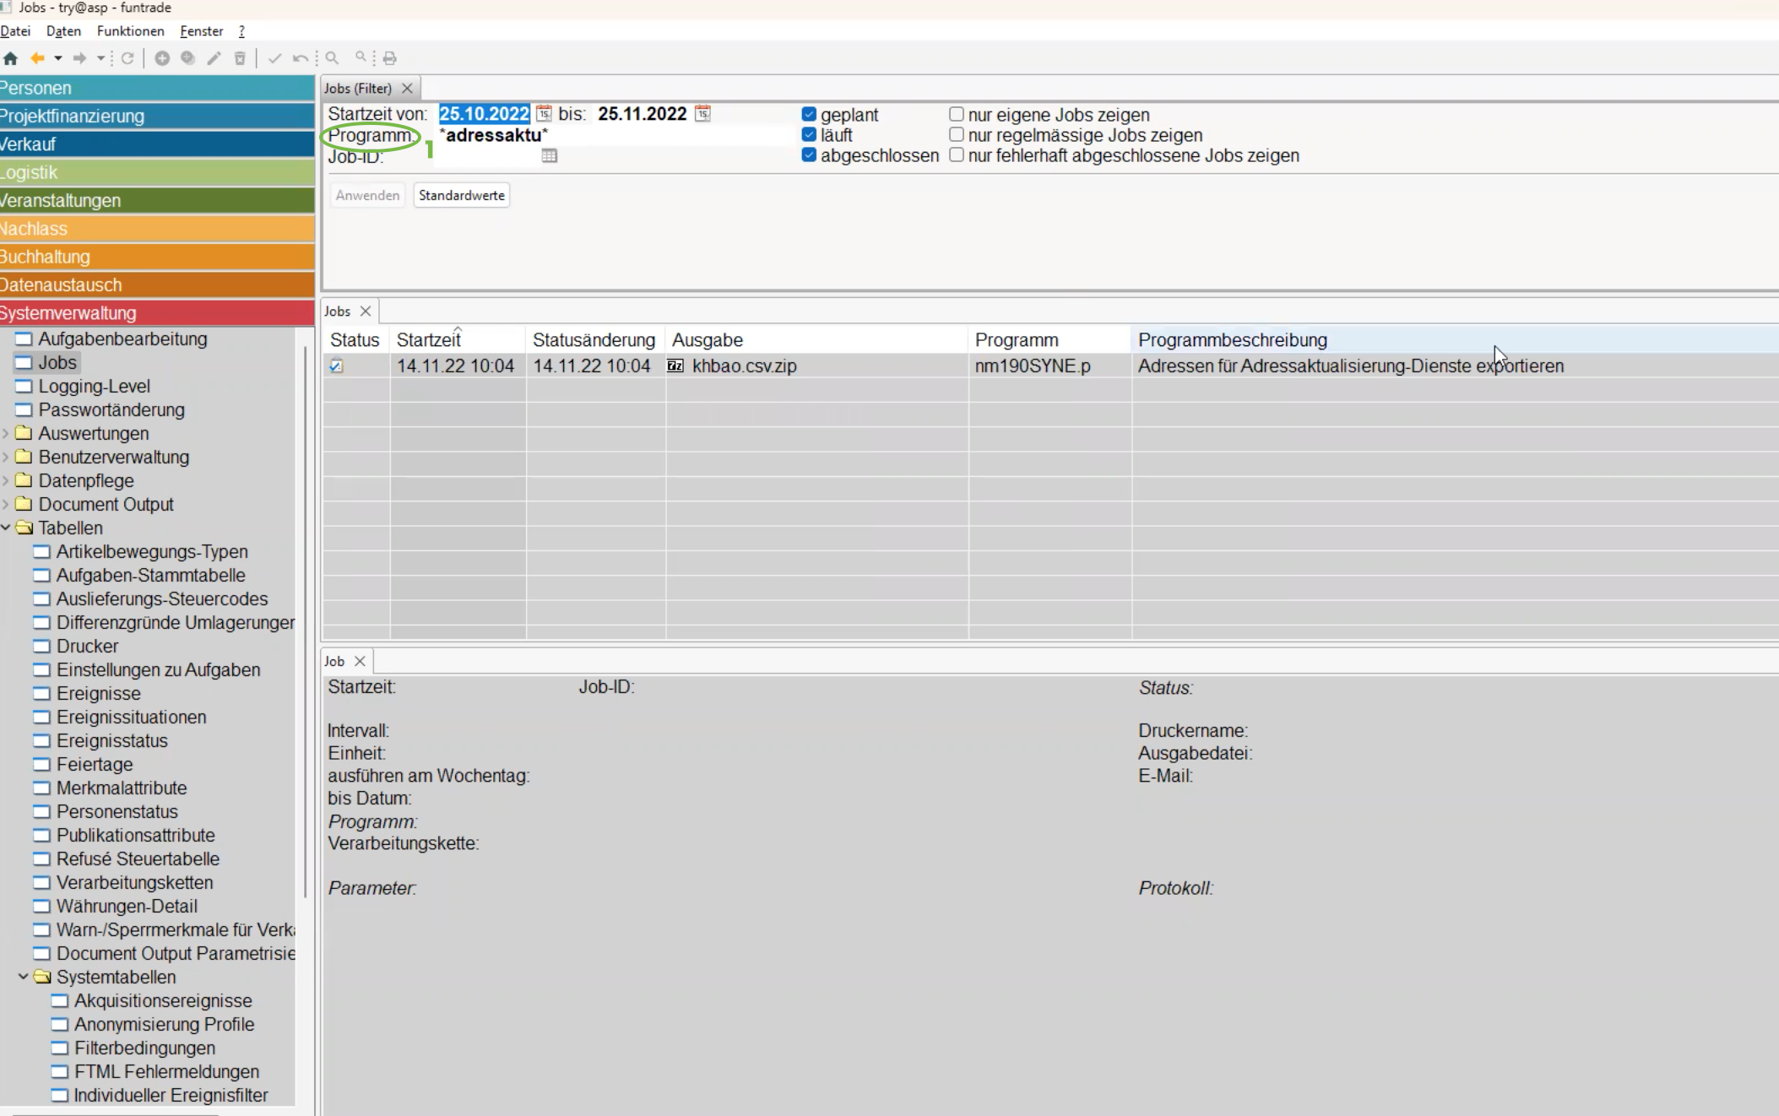Open calendar picker for Startzeit von
Image resolution: width=1779 pixels, height=1116 pixels.
point(544,114)
